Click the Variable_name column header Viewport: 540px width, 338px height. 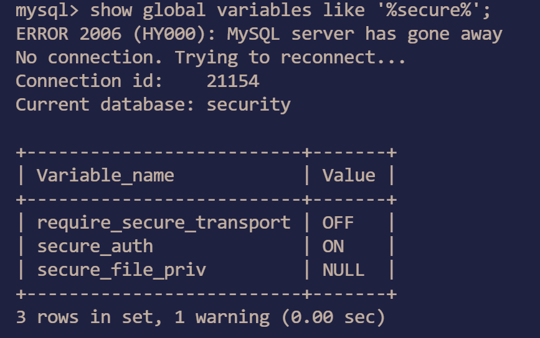105,176
